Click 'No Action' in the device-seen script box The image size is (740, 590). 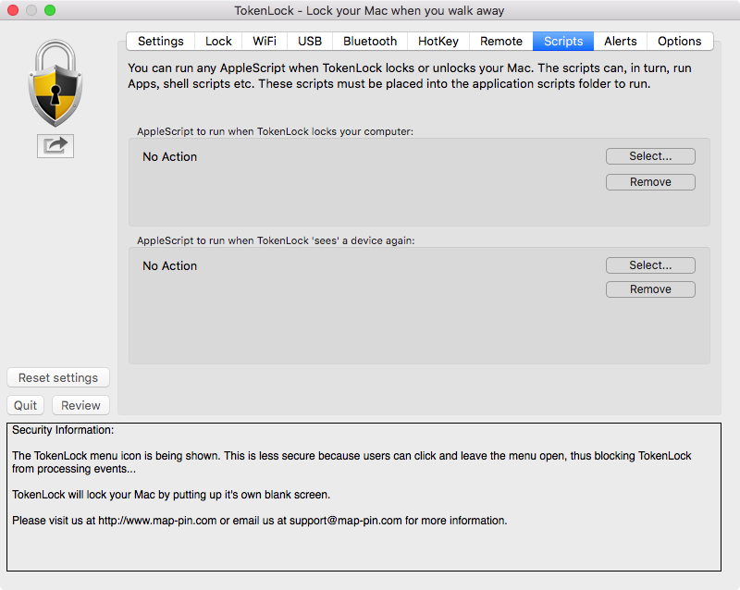tap(170, 265)
